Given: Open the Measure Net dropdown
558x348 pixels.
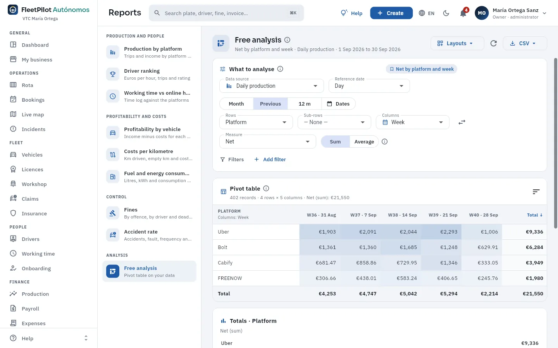Looking at the screenshot, I should pyautogui.click(x=268, y=142).
